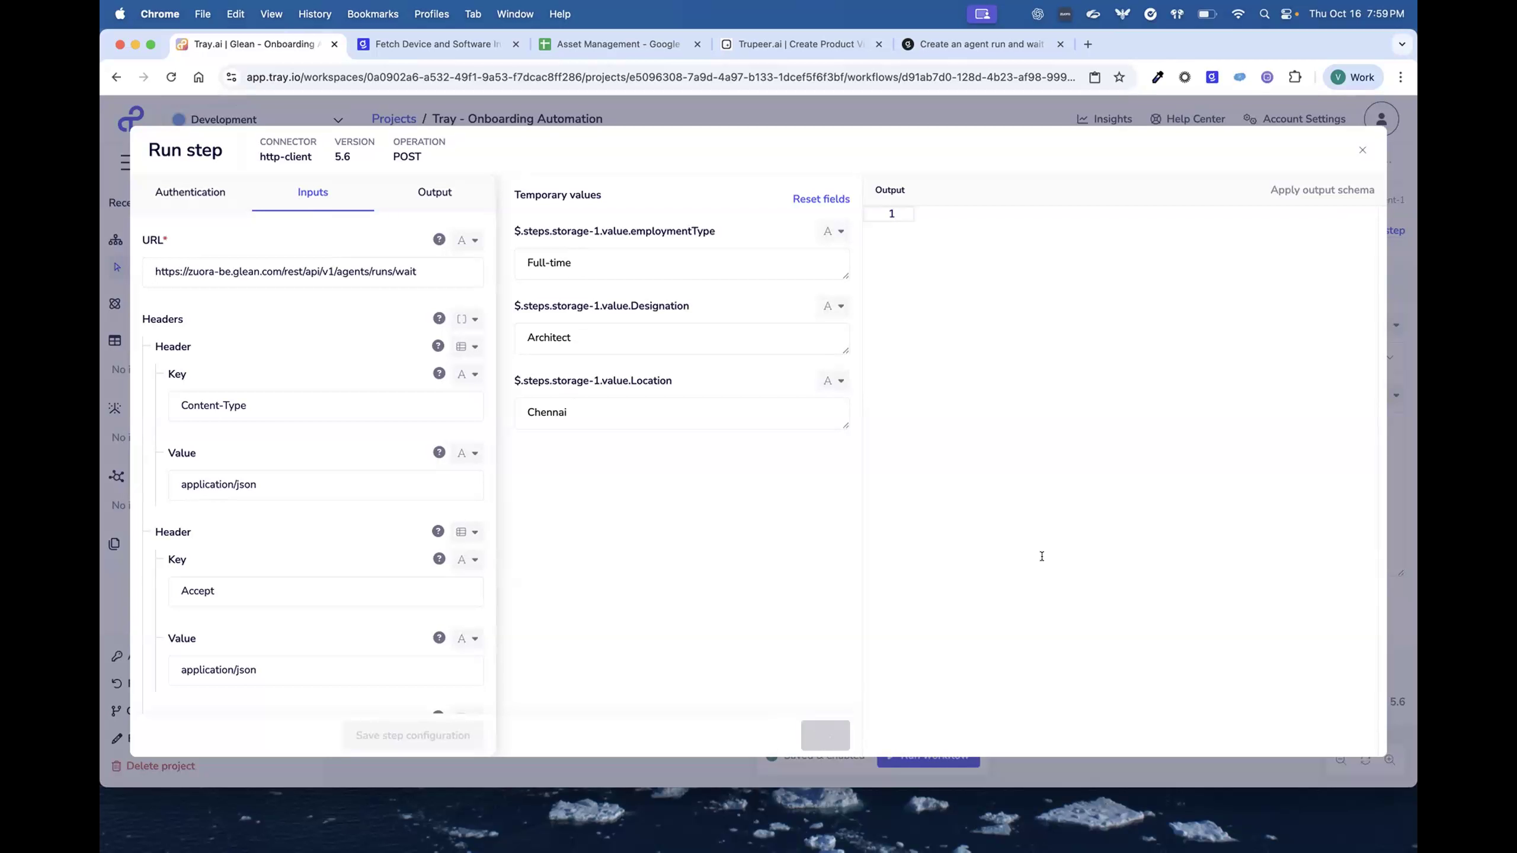Toggle formula mode on the URL field

tap(468, 240)
